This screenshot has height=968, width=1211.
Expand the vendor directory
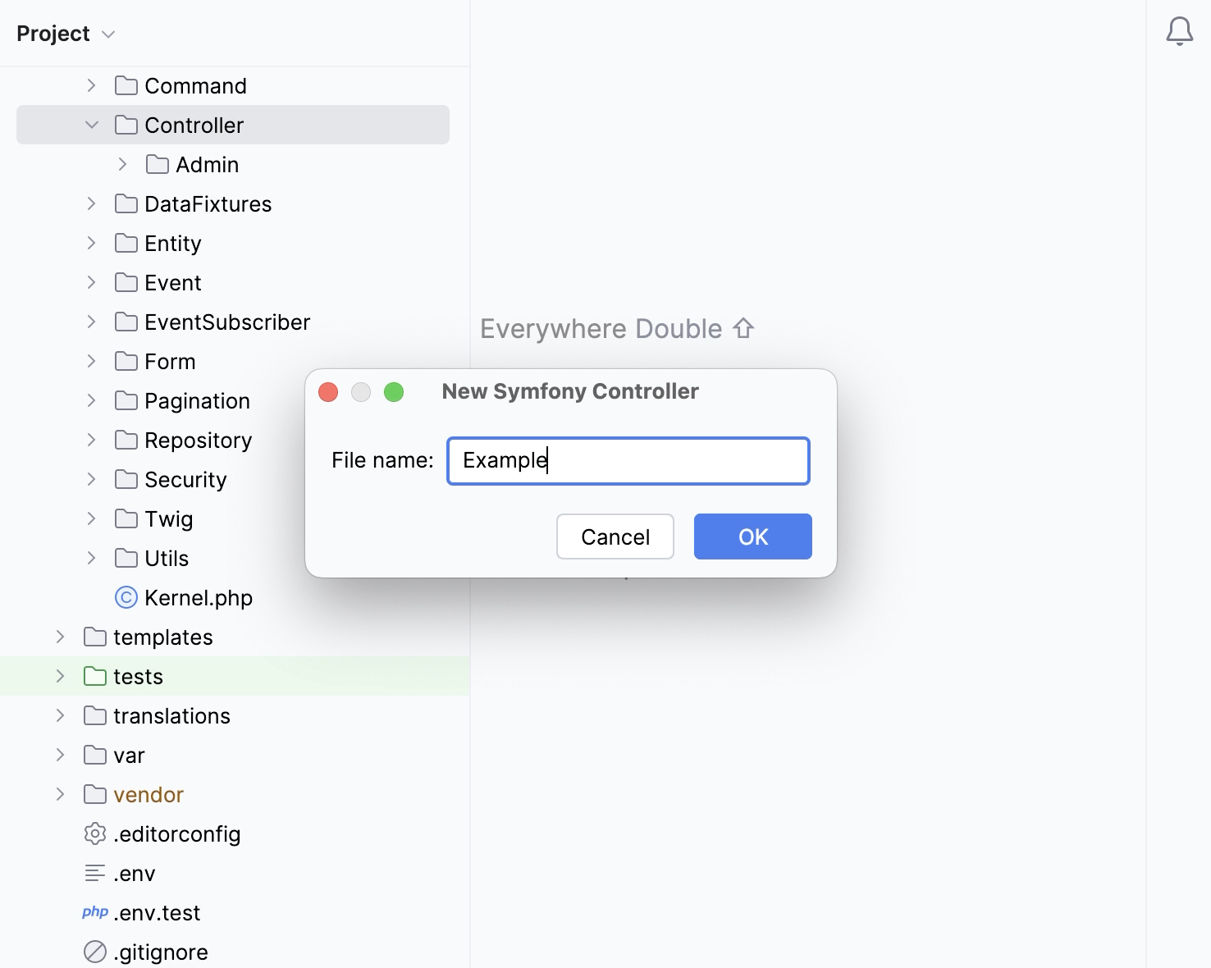pos(60,794)
